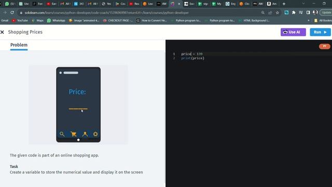Click the Use AI button

coord(293,32)
